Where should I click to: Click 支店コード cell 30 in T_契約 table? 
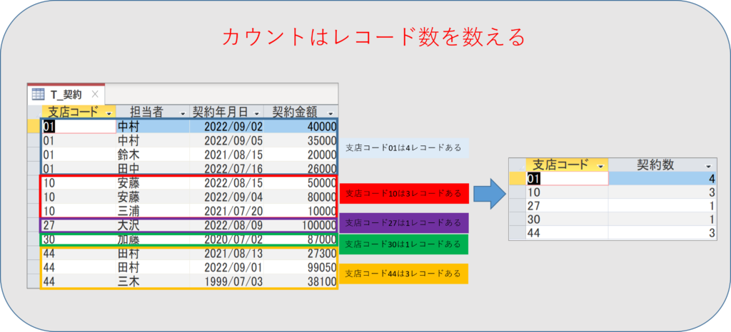[79, 239]
